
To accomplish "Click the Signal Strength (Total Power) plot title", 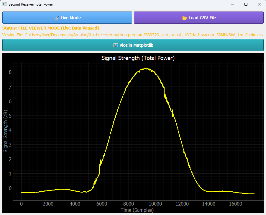I will 138,58.
